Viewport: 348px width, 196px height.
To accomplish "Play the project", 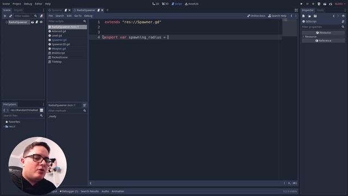I will (301, 4).
